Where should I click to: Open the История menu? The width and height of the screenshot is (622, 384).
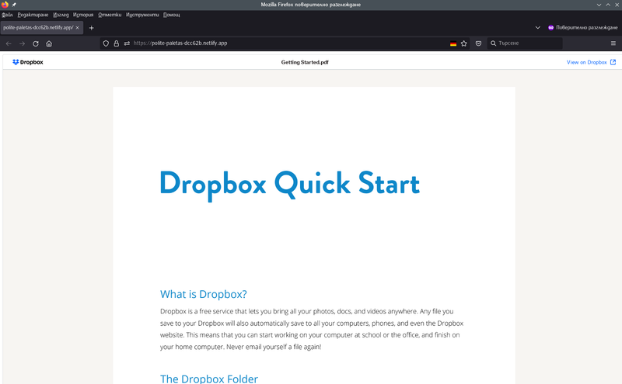pos(83,15)
